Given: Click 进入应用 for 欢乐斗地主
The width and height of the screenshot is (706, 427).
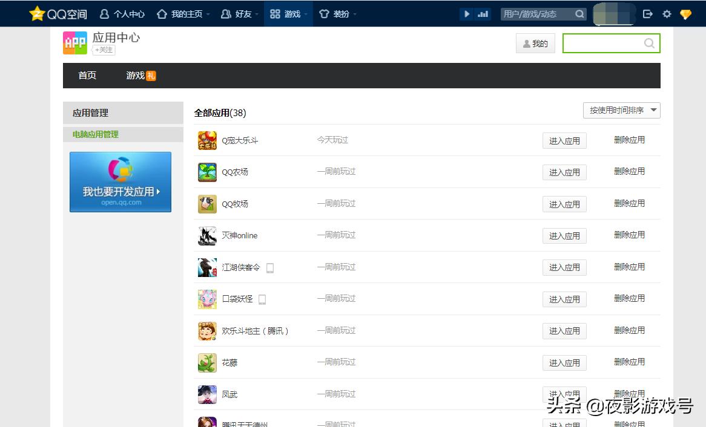Looking at the screenshot, I should 564,331.
